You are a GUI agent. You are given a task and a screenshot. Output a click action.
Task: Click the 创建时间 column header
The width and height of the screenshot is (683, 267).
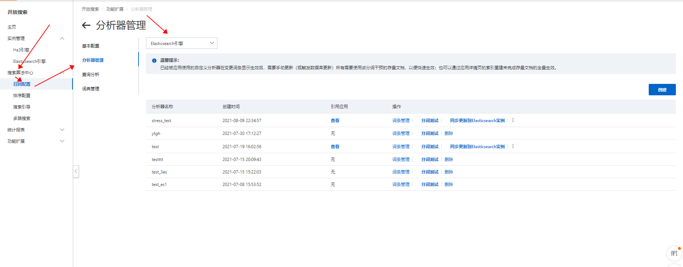tap(231, 107)
